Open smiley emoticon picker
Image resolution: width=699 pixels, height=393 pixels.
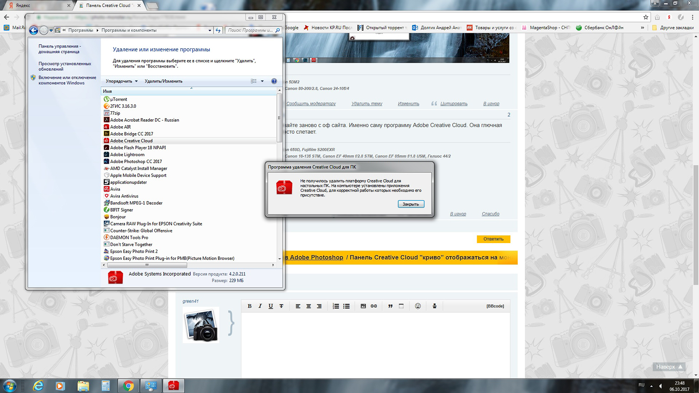tap(418, 306)
